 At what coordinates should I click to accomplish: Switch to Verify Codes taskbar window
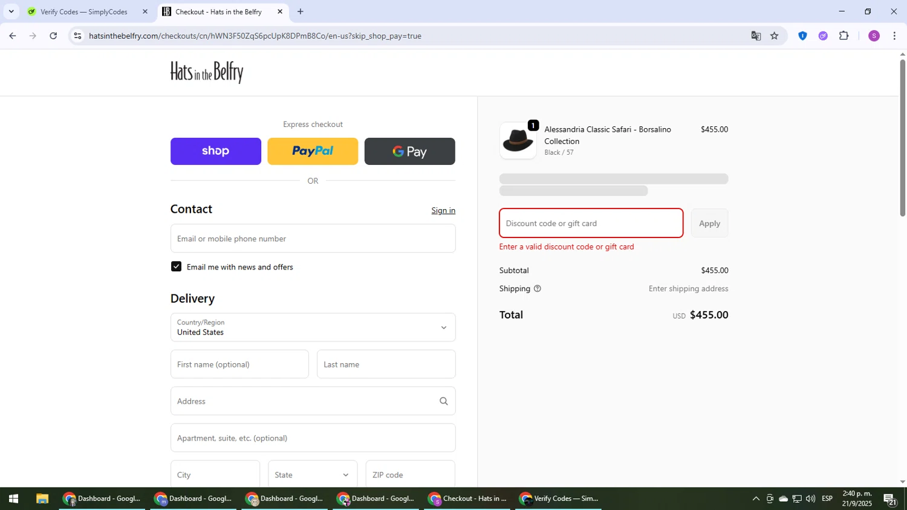[x=559, y=499]
